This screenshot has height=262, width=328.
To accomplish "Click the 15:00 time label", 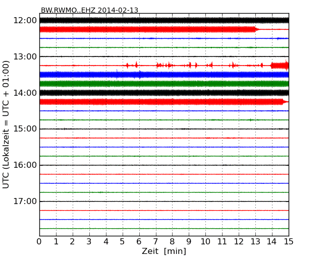I will pyautogui.click(x=25, y=128).
